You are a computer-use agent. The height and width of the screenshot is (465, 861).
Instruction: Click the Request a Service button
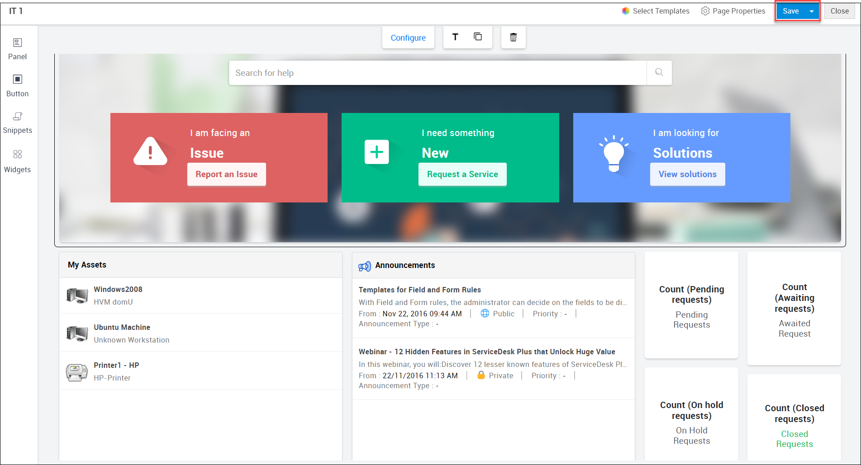462,174
